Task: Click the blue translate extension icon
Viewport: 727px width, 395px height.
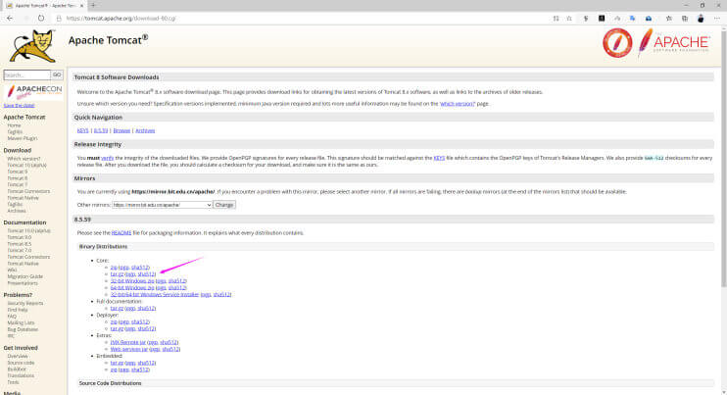Action: pos(632,18)
